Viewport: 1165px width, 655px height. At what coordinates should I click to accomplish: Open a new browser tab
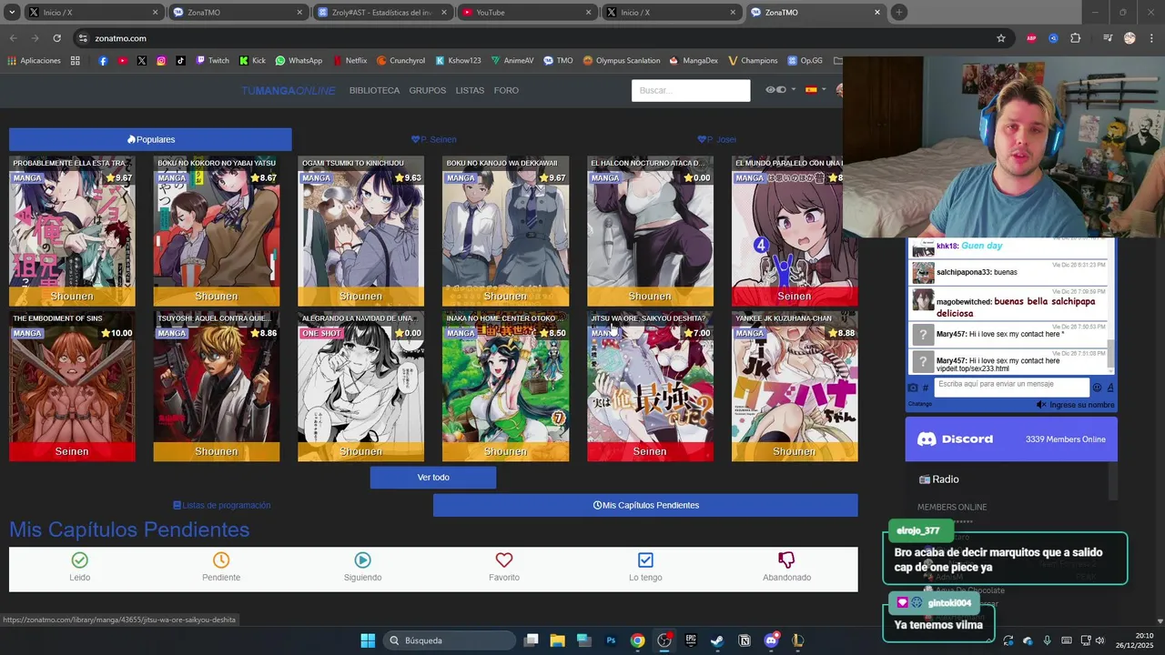click(x=899, y=13)
